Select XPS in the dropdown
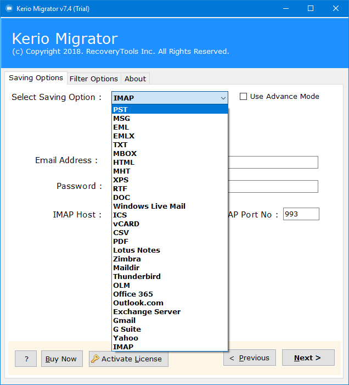The height and width of the screenshot is (385, 349). [170, 180]
